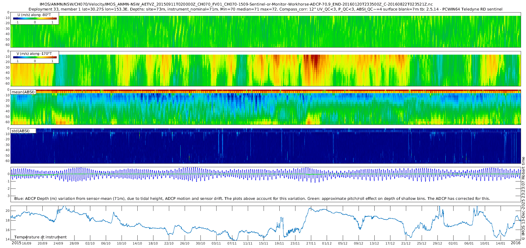Click the -3 tick on depth variation axis
Screen dimensions: 526x248
8,196
